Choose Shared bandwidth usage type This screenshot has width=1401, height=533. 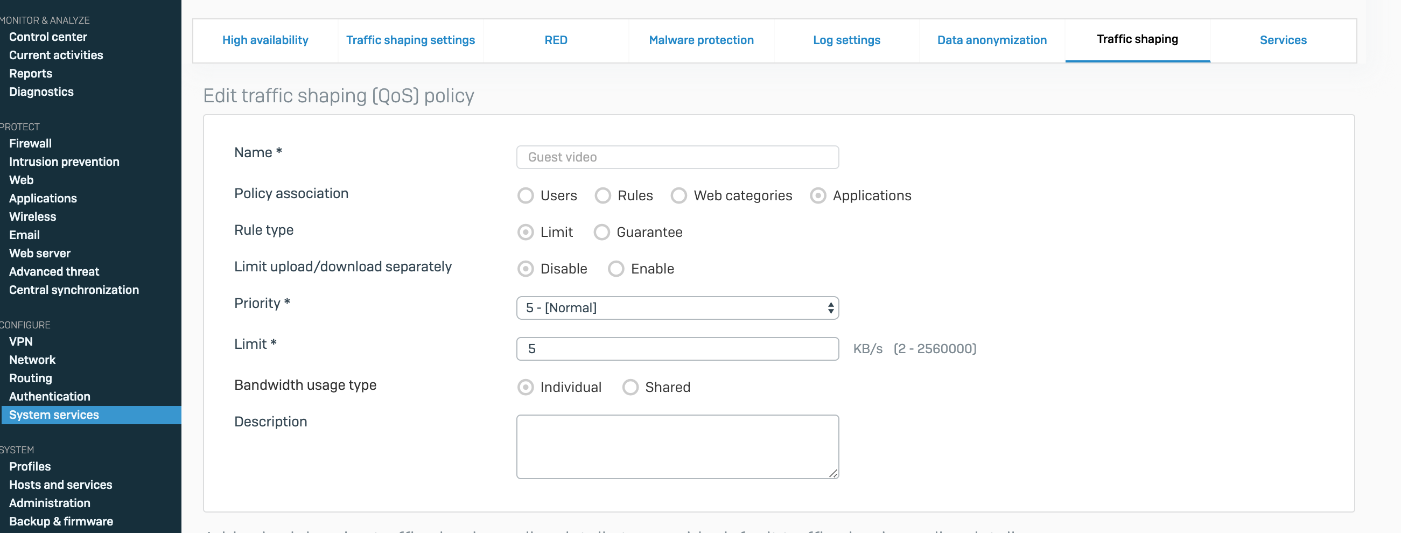(x=631, y=387)
